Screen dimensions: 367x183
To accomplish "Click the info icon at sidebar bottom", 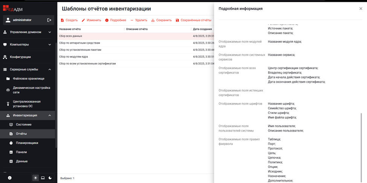I will click(x=9, y=178).
